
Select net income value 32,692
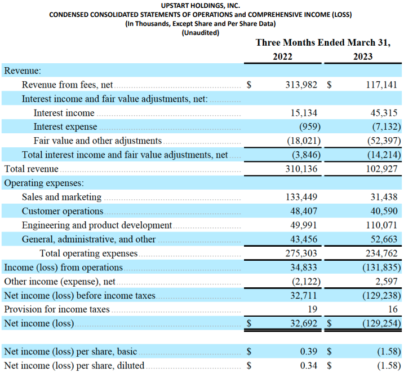click(304, 323)
